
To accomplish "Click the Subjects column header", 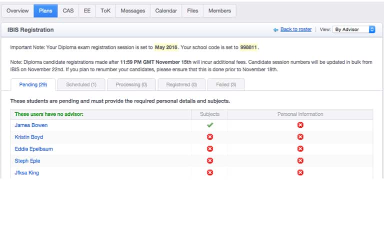I will [209, 114].
